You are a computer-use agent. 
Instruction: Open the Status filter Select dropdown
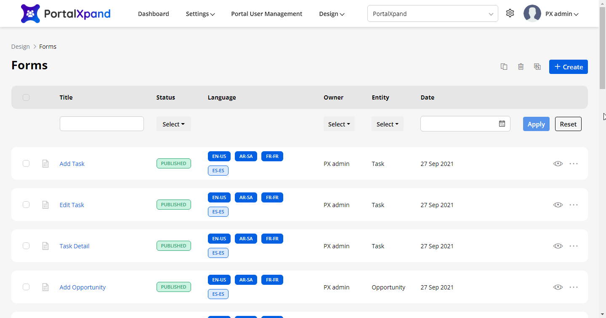[x=173, y=124]
